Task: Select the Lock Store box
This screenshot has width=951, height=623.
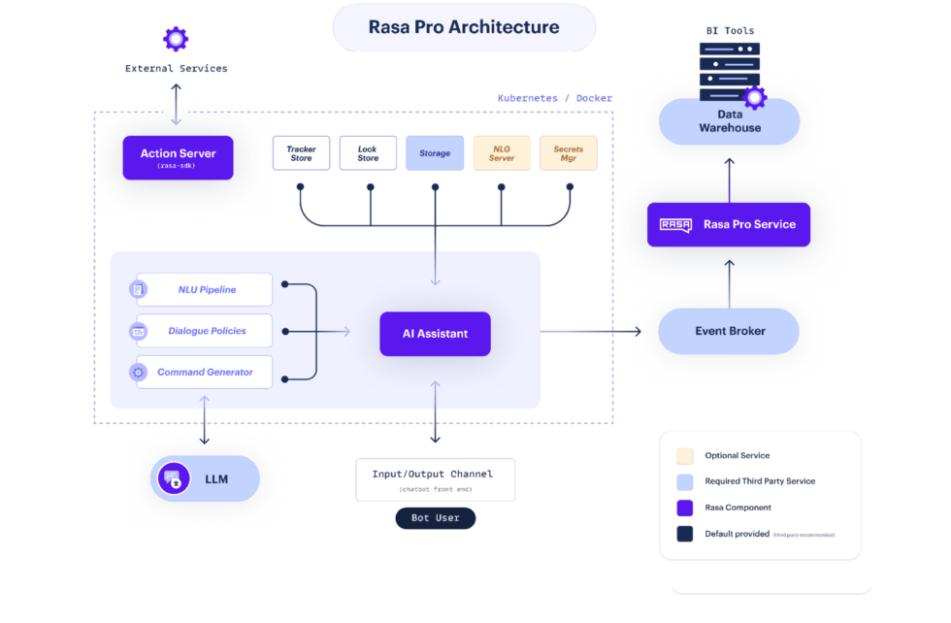Action: (x=368, y=153)
